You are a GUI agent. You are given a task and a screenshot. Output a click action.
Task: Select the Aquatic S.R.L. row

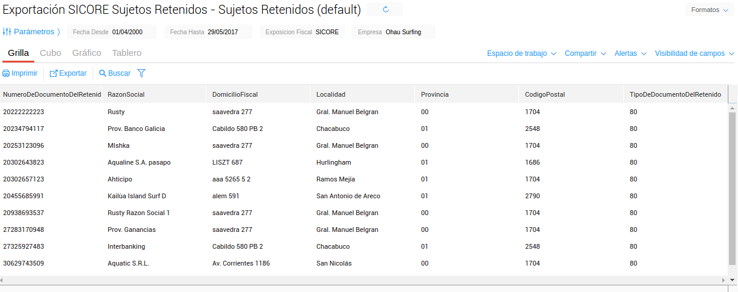[128, 263]
